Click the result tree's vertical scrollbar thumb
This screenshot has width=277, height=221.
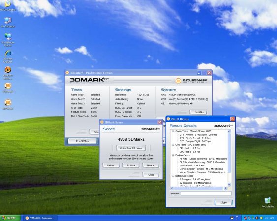(229, 153)
